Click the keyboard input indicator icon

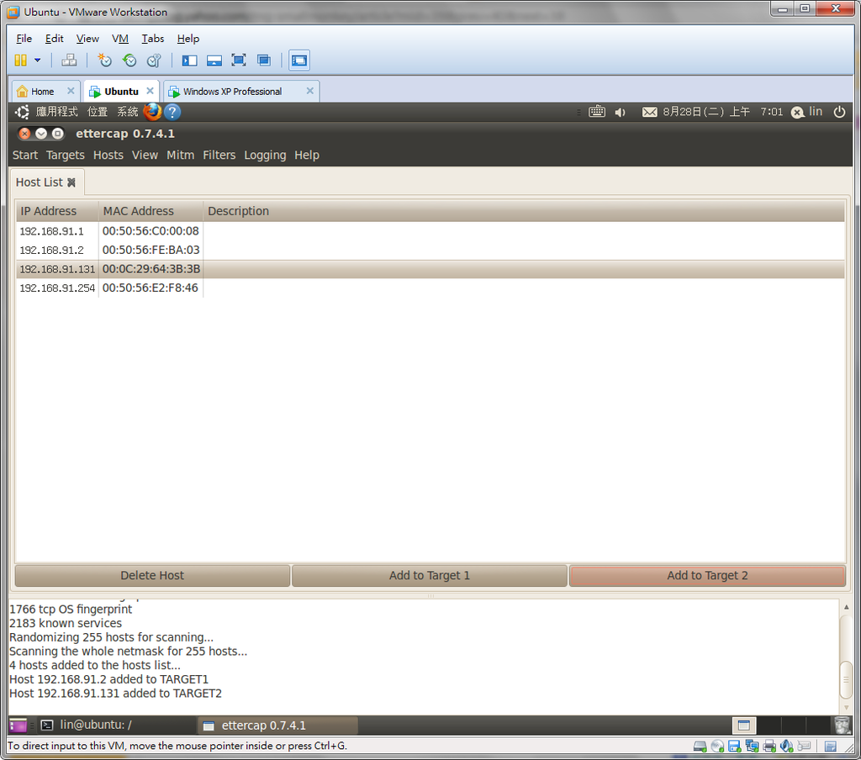[597, 112]
